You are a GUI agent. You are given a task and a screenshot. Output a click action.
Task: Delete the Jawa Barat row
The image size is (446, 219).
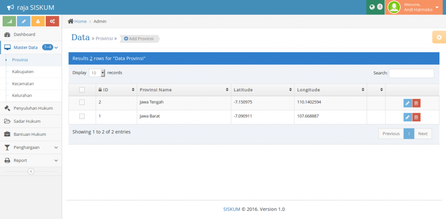click(416, 117)
